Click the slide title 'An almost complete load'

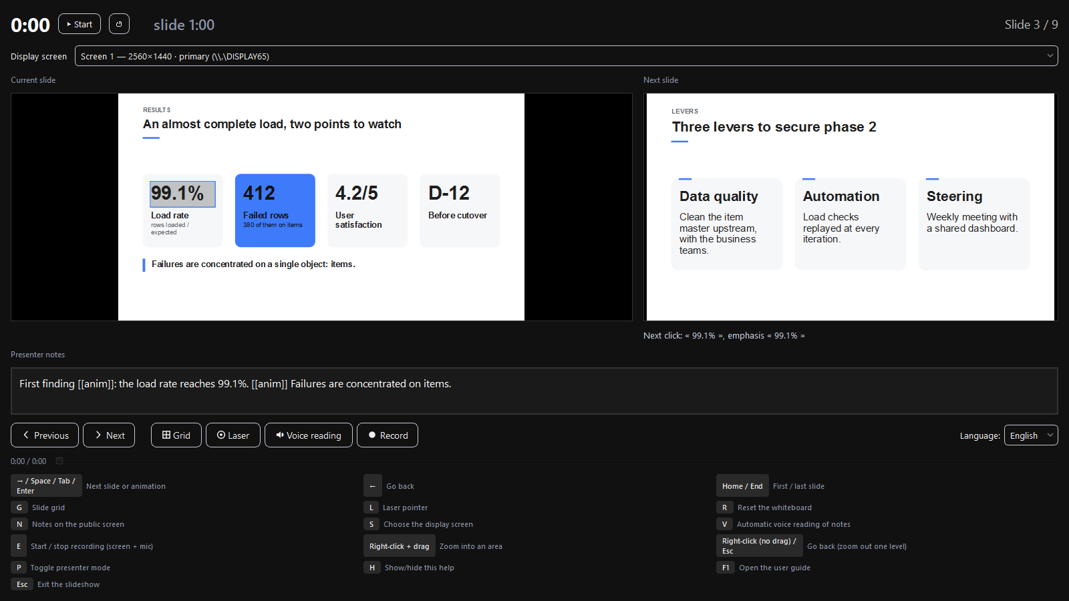tap(272, 124)
